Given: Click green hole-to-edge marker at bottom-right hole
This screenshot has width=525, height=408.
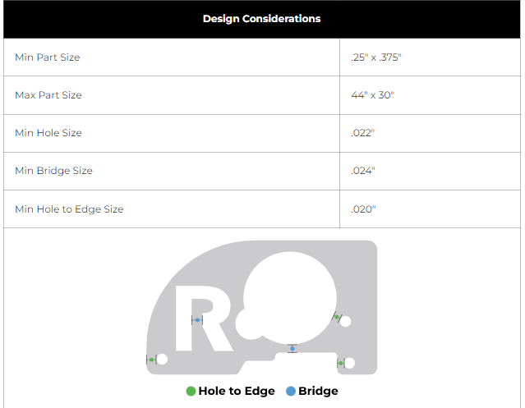Looking at the screenshot, I should 340,363.
